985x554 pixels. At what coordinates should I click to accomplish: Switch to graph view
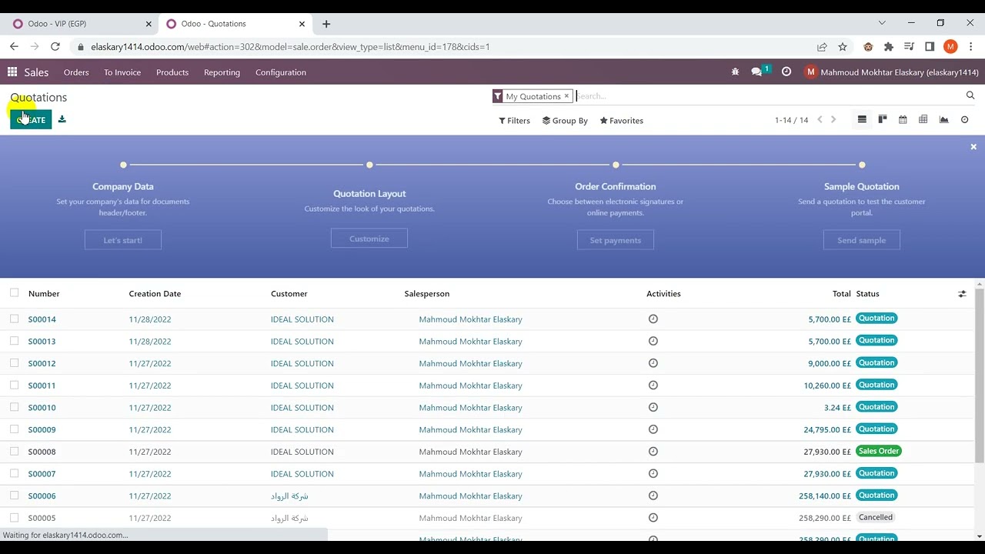[x=943, y=120]
